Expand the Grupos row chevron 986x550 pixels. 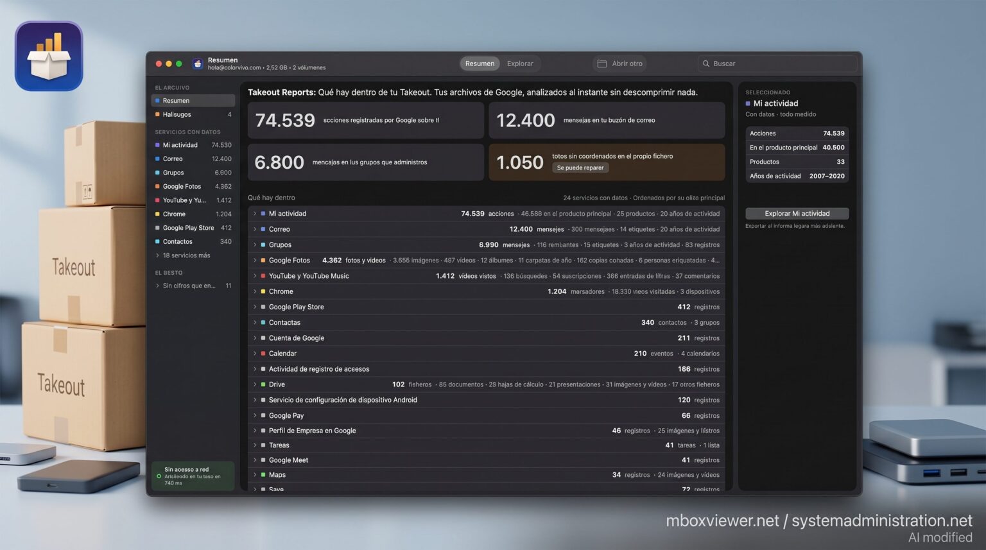tap(255, 245)
